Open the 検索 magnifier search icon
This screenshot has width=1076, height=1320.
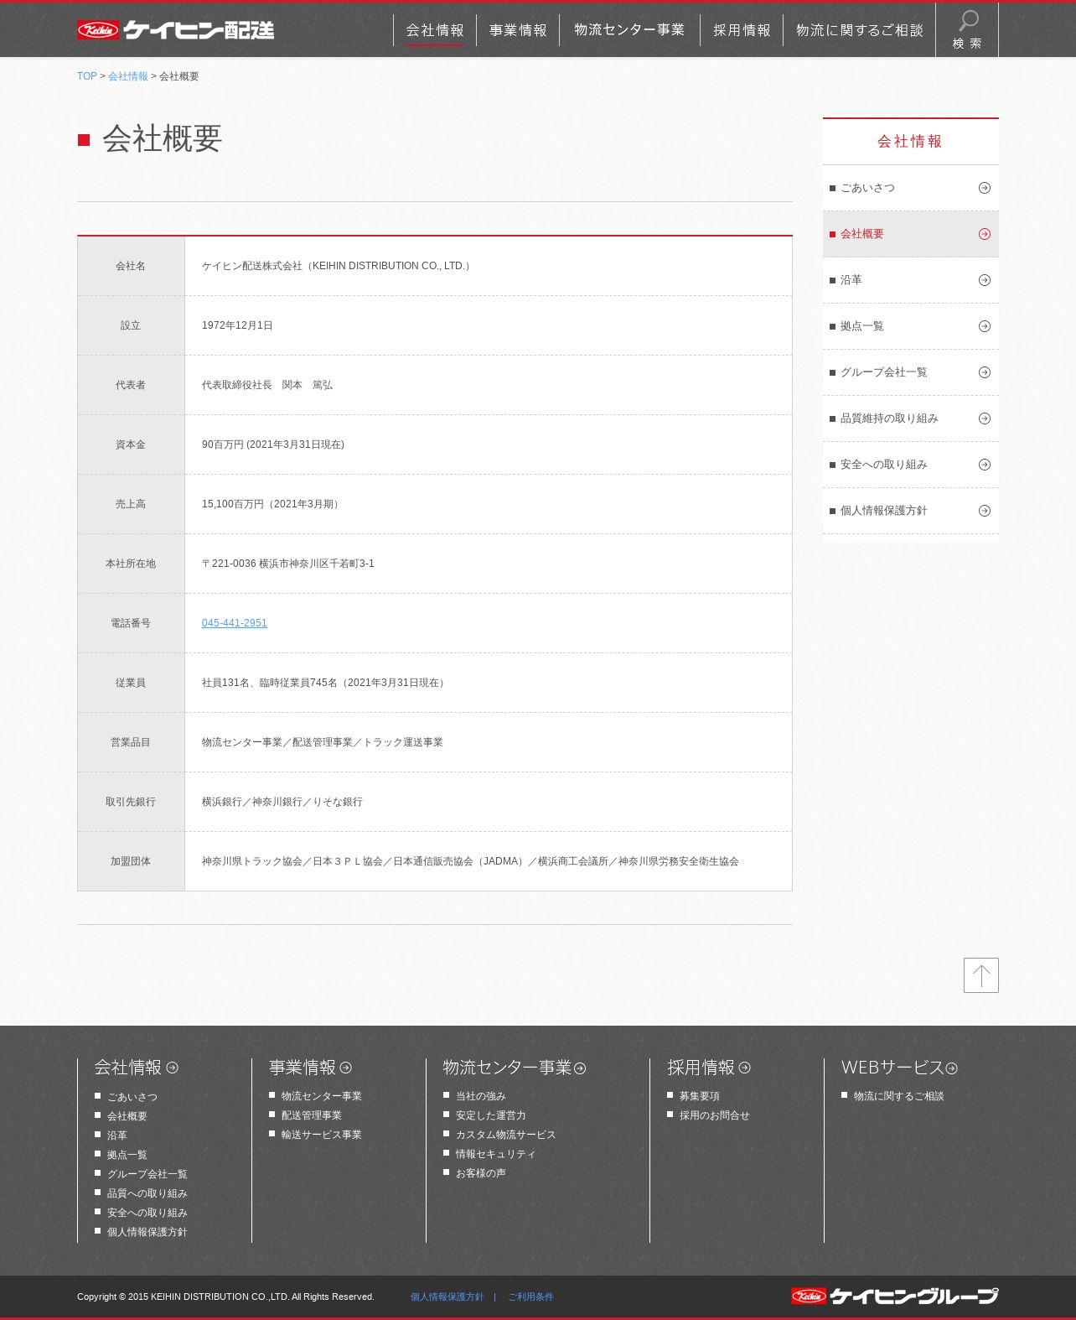(967, 29)
